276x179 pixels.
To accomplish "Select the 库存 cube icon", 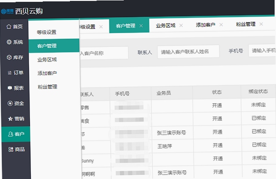I will tap(9, 57).
